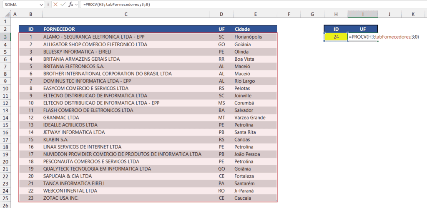Image resolution: width=427 pixels, height=208 pixels.
Task: Select column D header
Action: [221, 15]
